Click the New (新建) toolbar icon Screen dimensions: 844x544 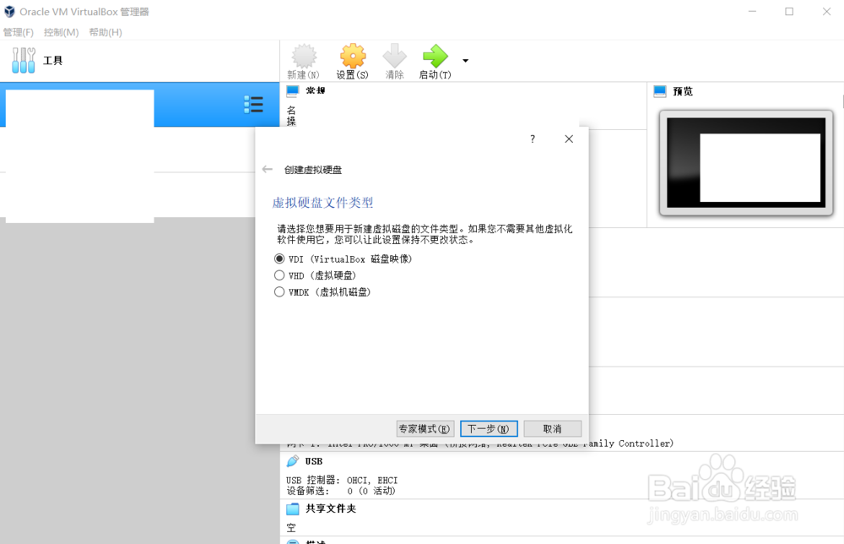pos(304,56)
